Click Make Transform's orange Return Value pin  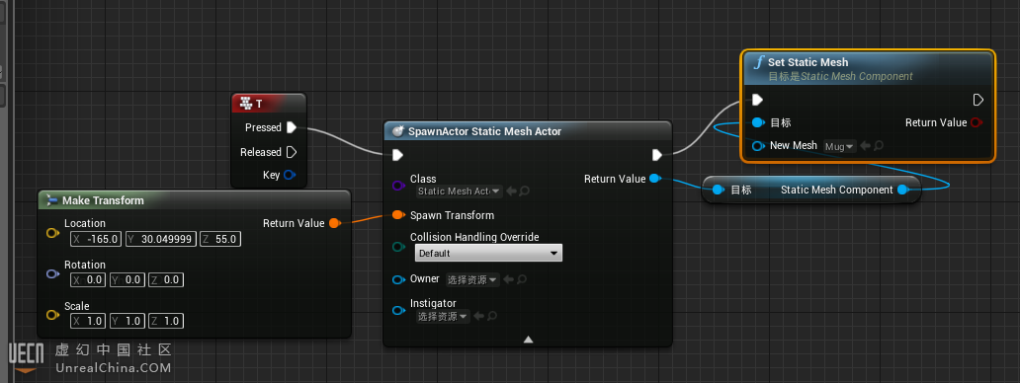point(334,223)
